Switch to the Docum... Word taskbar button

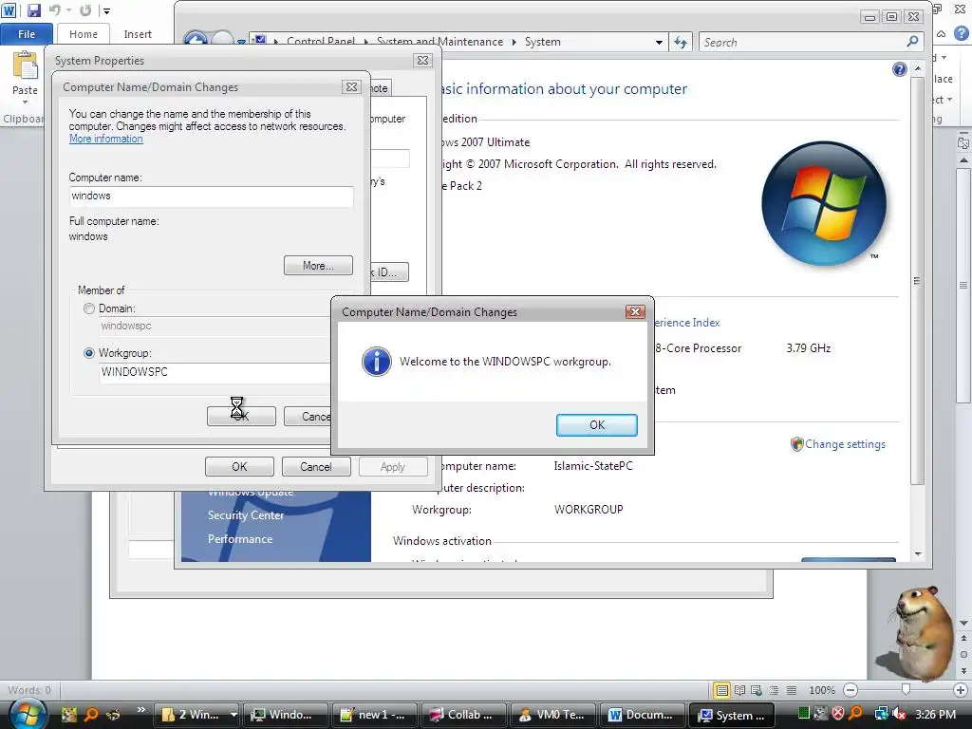tap(641, 715)
